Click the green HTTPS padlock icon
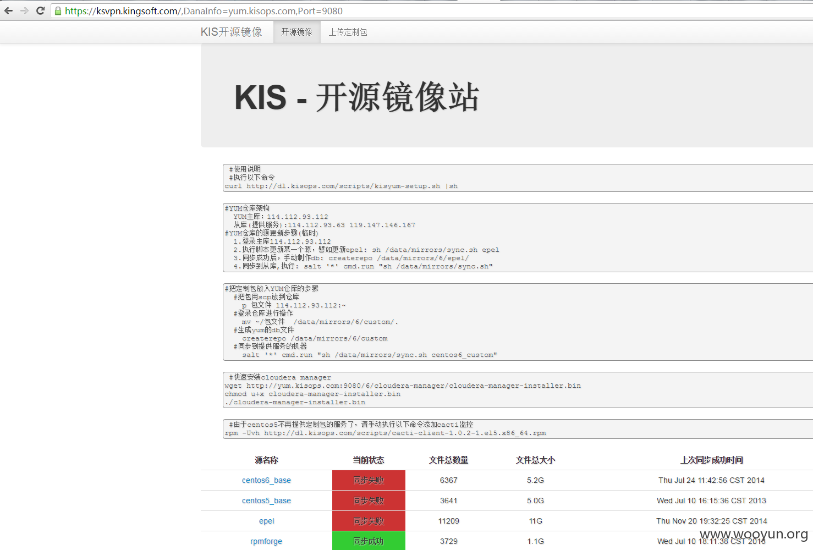Viewport: 813px width, 550px height. click(58, 10)
